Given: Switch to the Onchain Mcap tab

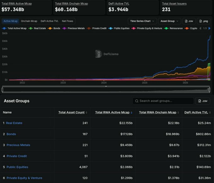Looking at the screenshot, I should click(x=29, y=21).
